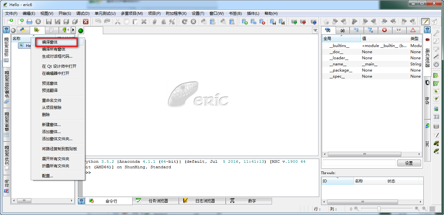444x215 pixels.
Task: Select the __name__ variable row
Action: pos(372,64)
